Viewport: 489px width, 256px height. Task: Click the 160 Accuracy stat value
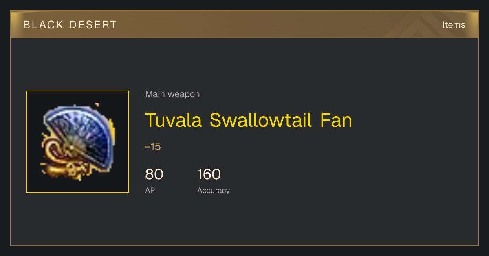pyautogui.click(x=209, y=174)
